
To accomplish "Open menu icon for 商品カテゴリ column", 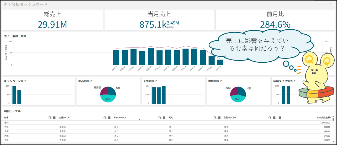I will (x=274, y=118).
